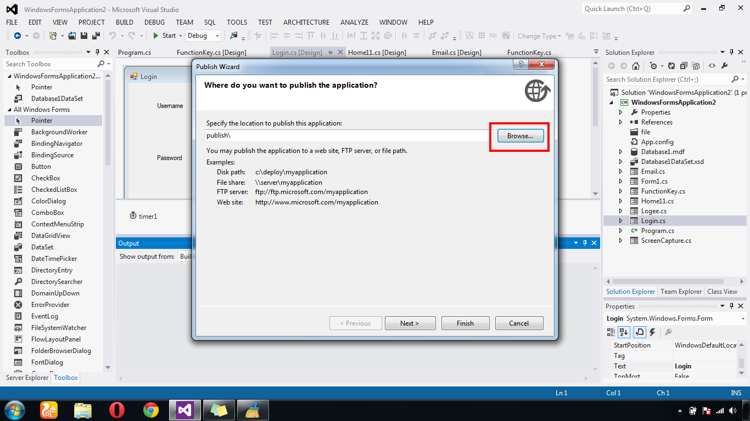This screenshot has width=750, height=421.
Task: Click the Pending Changes Filter clock icon
Action: pos(653,65)
